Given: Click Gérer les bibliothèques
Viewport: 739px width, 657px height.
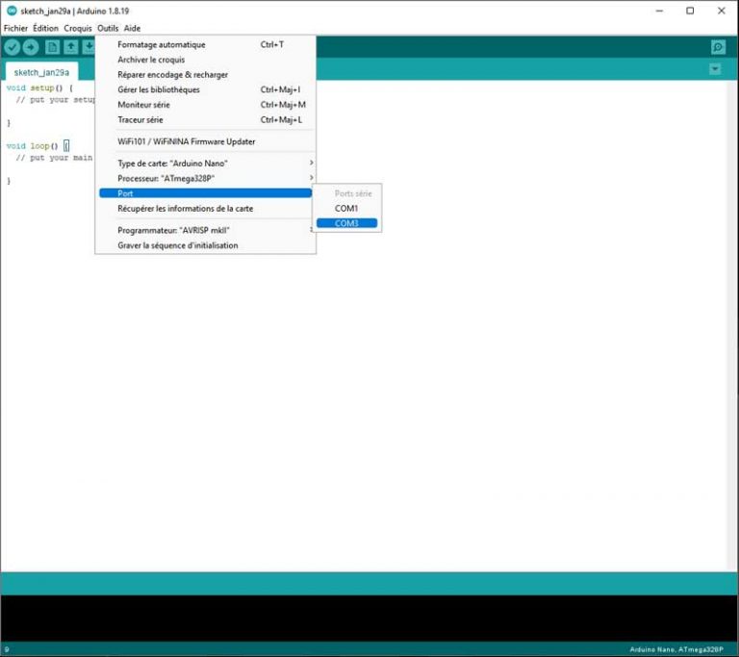Looking at the screenshot, I should coord(159,89).
